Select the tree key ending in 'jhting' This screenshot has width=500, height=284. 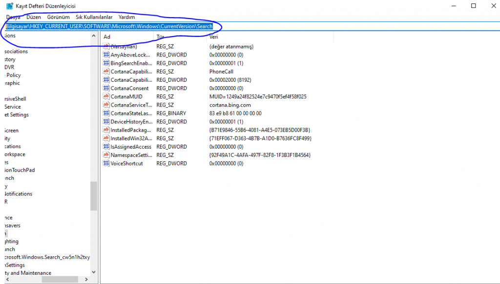[12, 242]
